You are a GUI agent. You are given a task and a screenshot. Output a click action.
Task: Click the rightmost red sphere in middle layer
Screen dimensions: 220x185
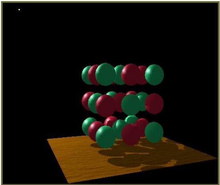pyautogui.click(x=154, y=104)
